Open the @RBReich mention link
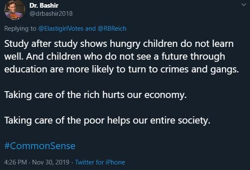This screenshot has height=170, width=250. 112,29
